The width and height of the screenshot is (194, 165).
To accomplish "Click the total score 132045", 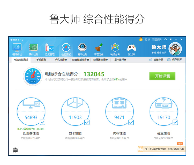I will point(94,74).
